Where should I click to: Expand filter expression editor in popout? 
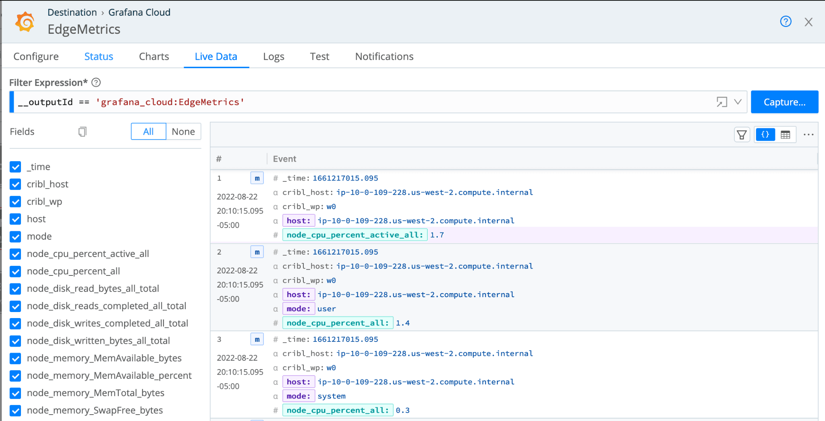[x=721, y=102]
